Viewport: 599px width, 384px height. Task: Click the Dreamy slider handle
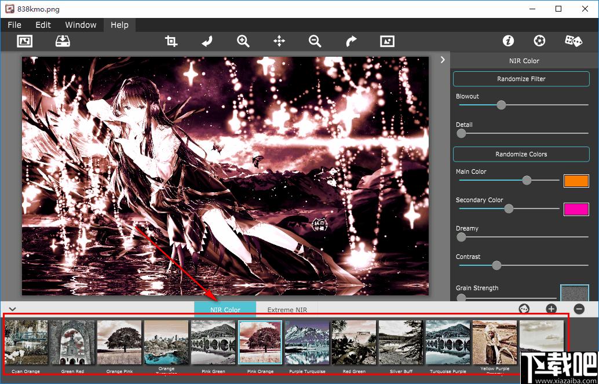pos(462,237)
